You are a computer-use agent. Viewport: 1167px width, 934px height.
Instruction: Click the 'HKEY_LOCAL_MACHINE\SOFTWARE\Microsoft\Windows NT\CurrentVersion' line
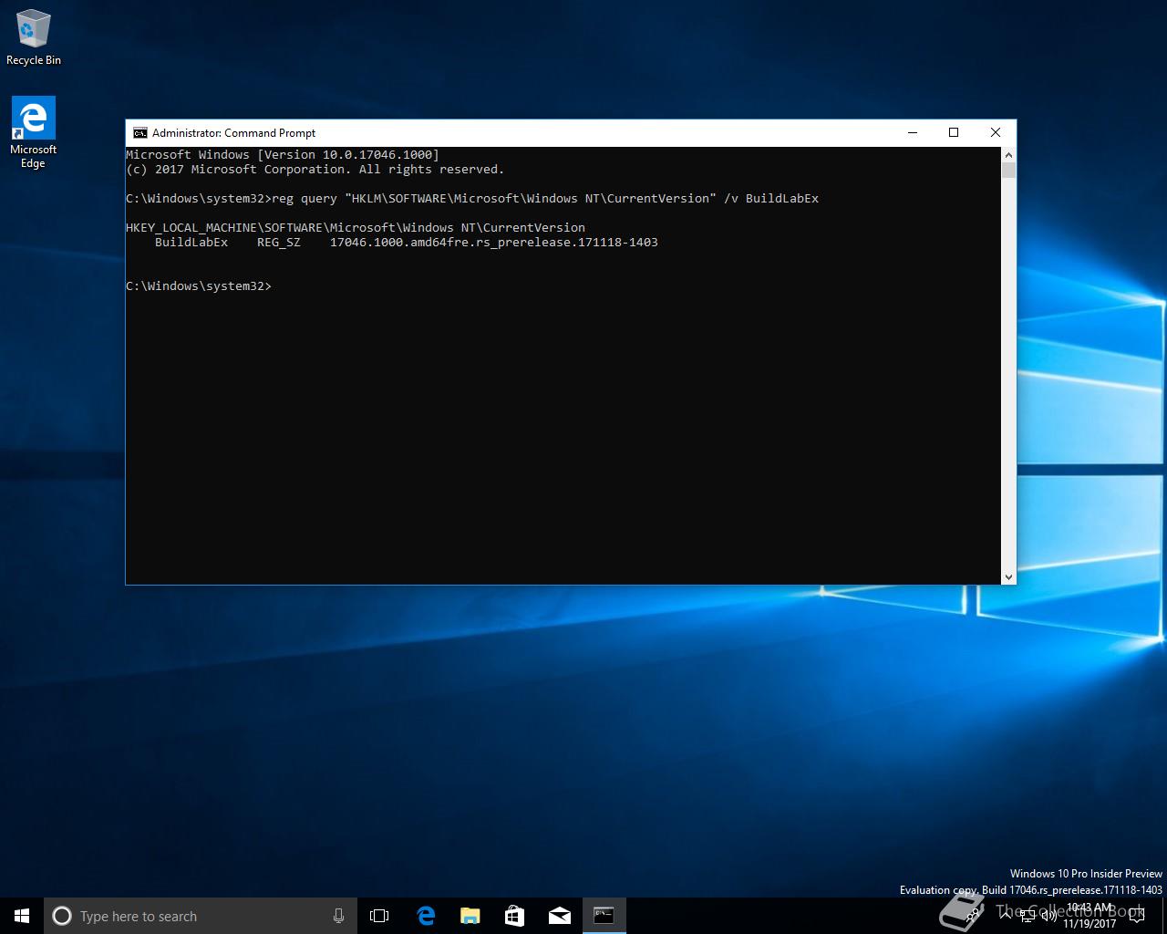click(x=356, y=227)
